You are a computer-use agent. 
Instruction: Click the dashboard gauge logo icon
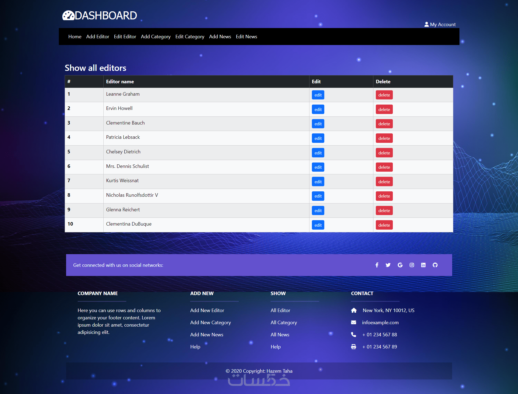pyautogui.click(x=68, y=16)
